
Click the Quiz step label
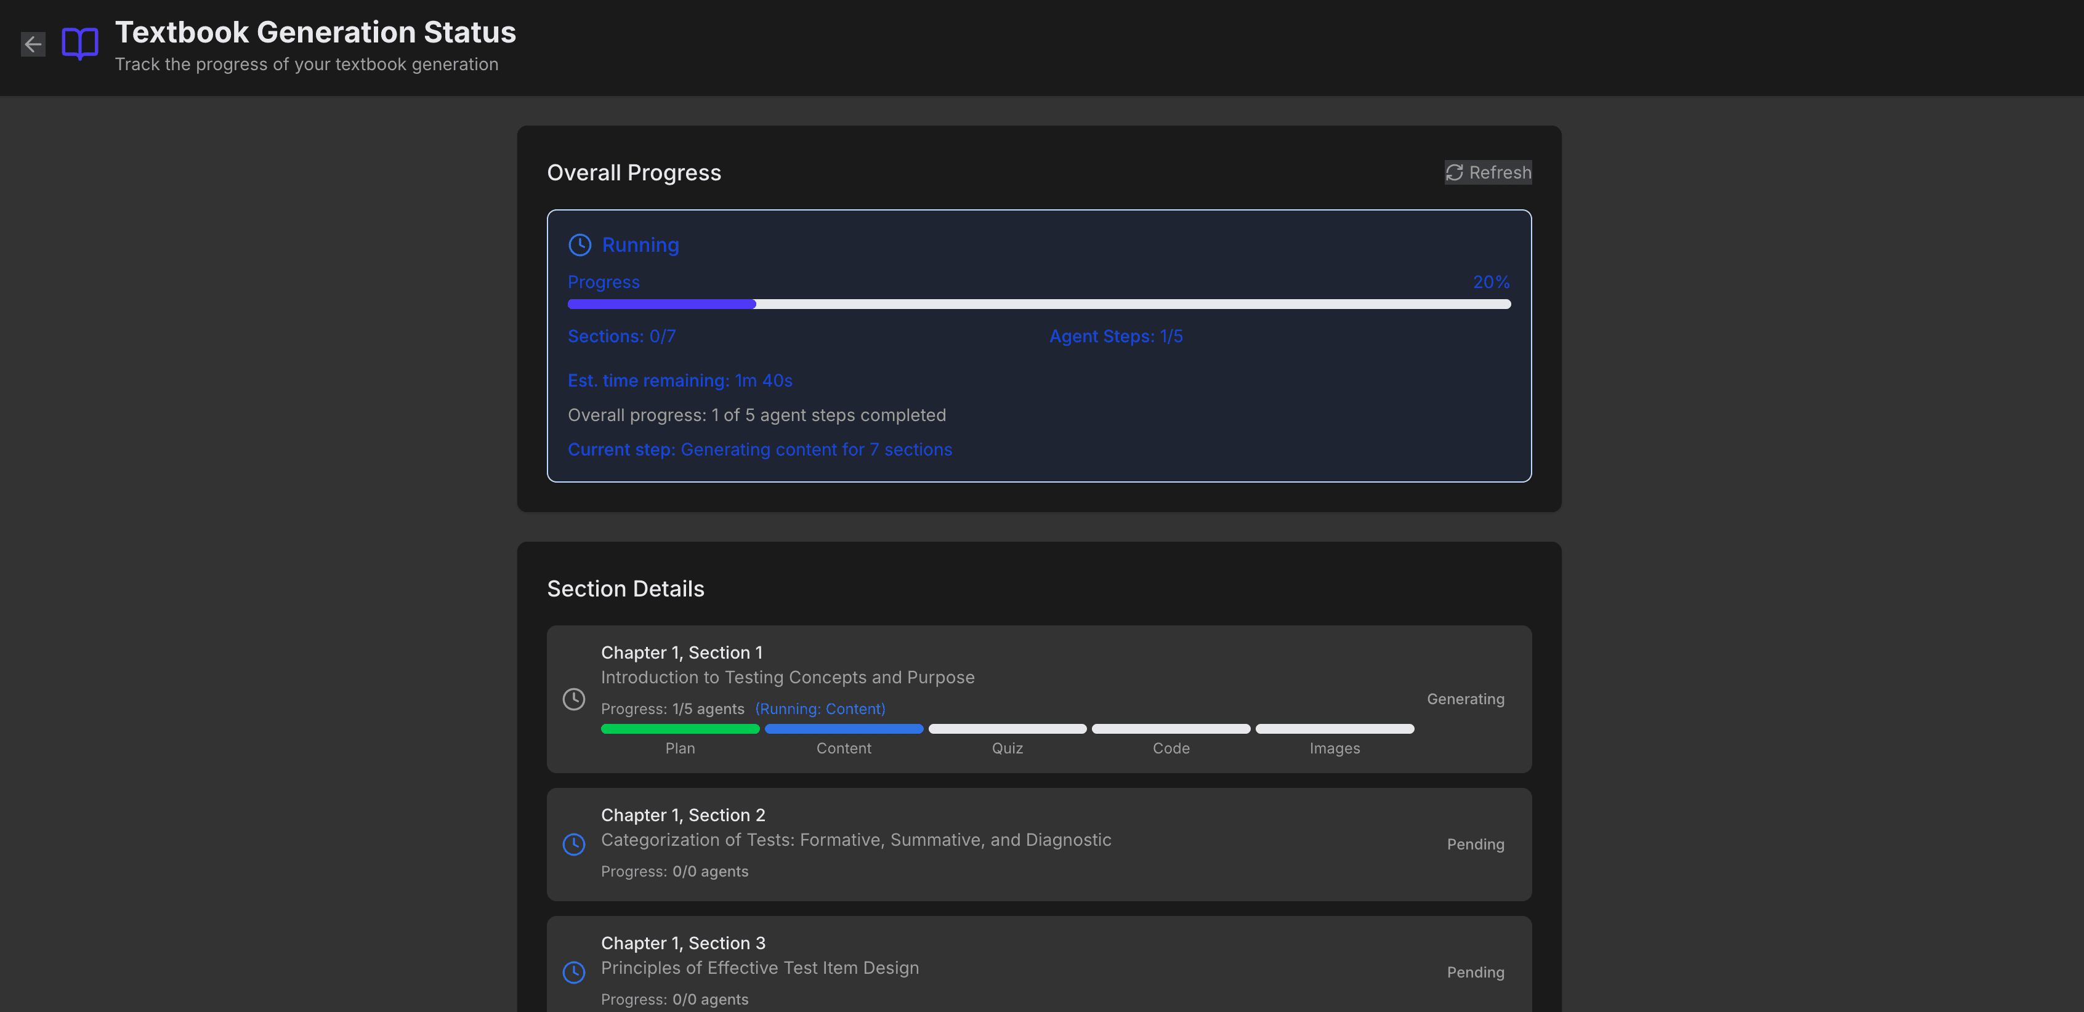1008,749
